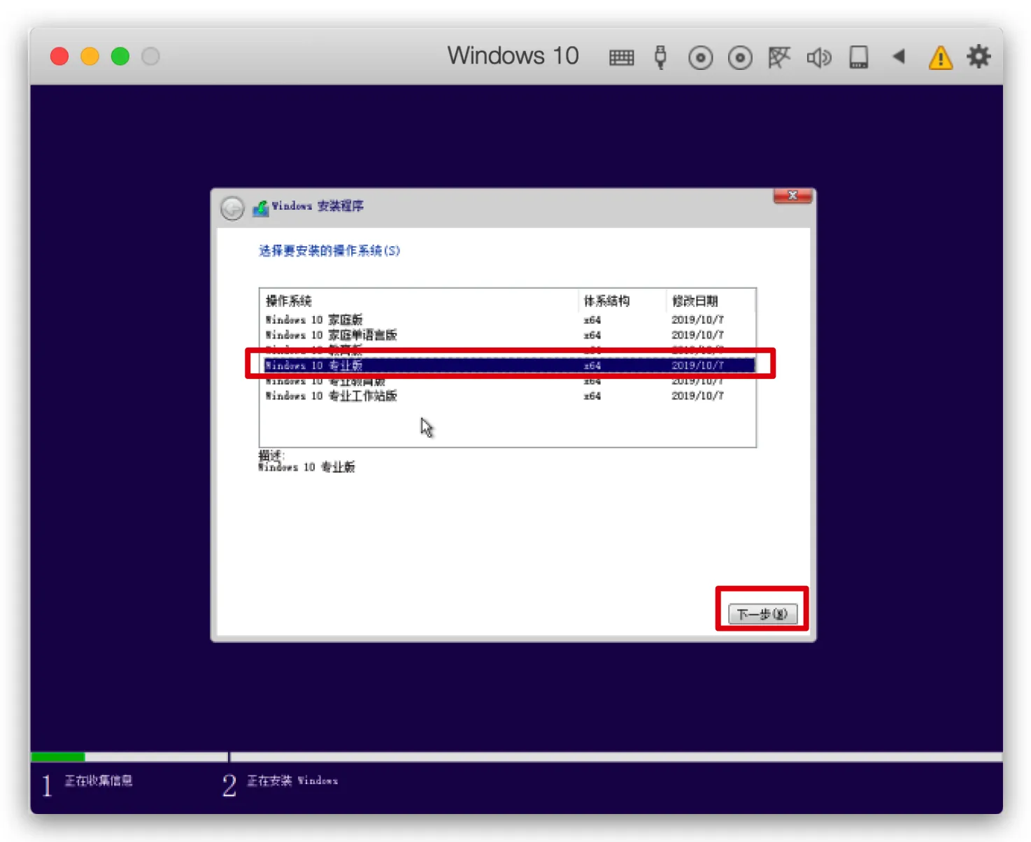Image resolution: width=1031 pixels, height=842 pixels.
Task: Click the Windows 10 title of the VM window
Action: tap(513, 55)
